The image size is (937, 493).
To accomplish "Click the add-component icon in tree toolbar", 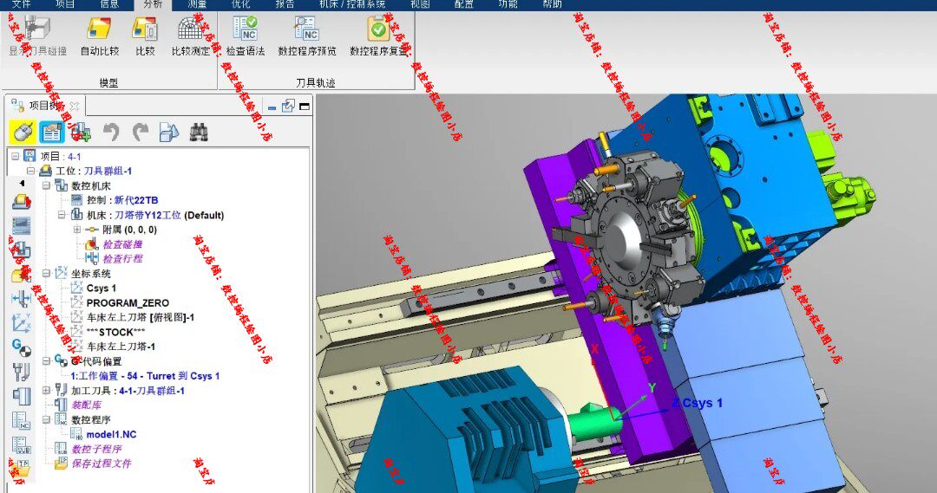I will click(x=81, y=132).
